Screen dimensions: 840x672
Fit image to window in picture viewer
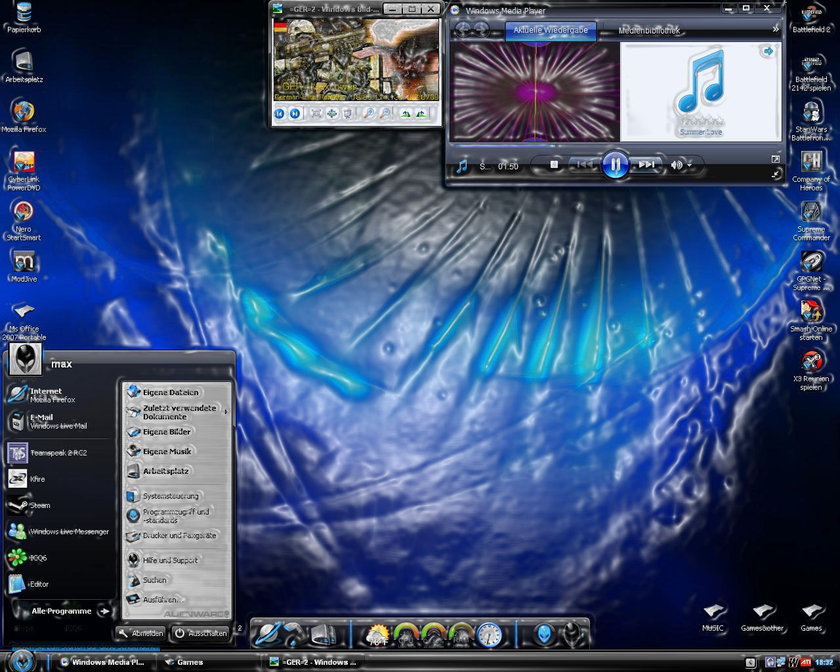point(316,114)
